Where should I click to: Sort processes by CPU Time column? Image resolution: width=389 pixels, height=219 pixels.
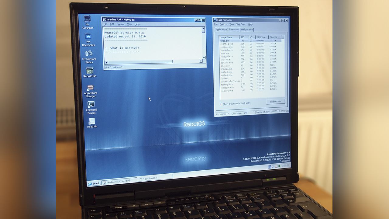coord(262,37)
